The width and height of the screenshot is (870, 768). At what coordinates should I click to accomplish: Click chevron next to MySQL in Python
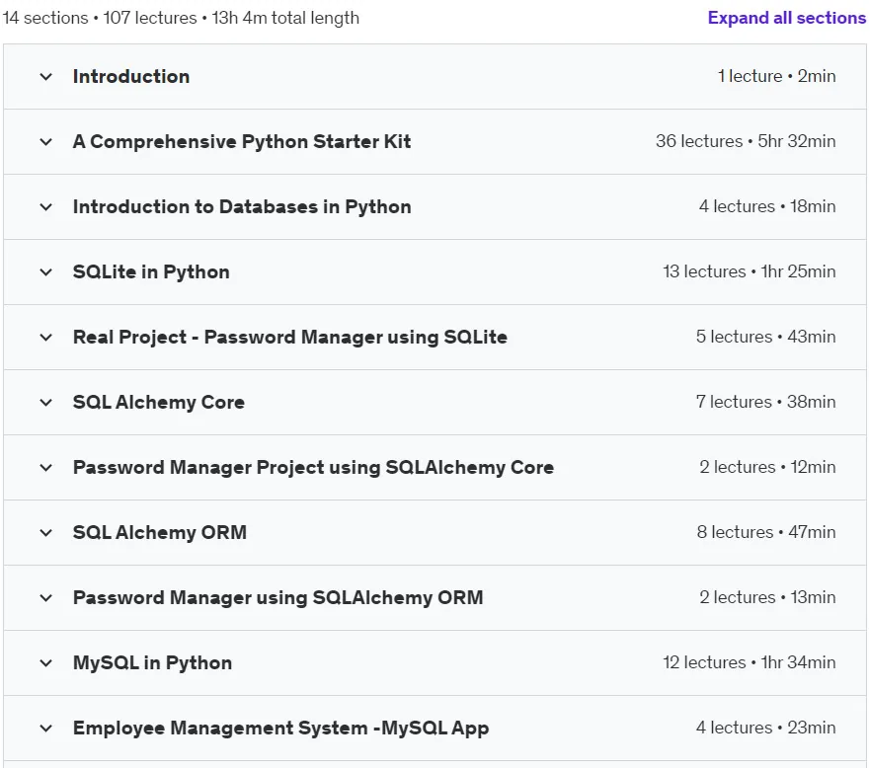click(x=46, y=663)
